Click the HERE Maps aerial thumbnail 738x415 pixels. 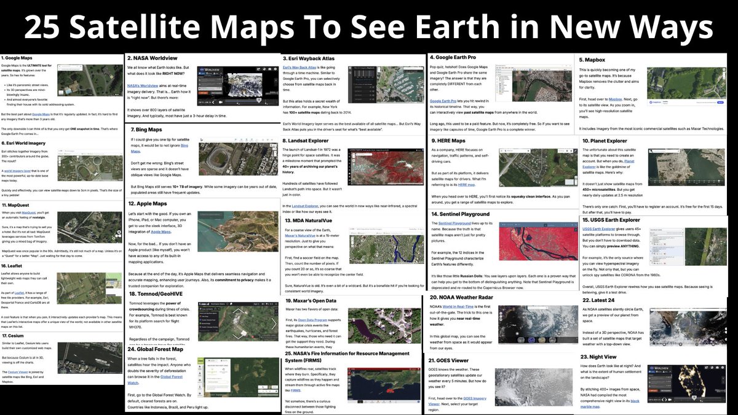point(538,168)
